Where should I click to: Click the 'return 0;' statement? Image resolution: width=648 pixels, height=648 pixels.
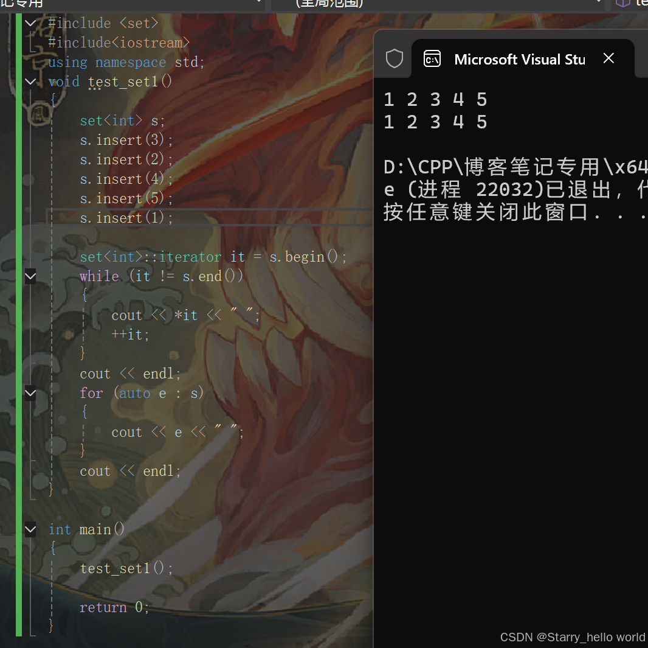[114, 607]
